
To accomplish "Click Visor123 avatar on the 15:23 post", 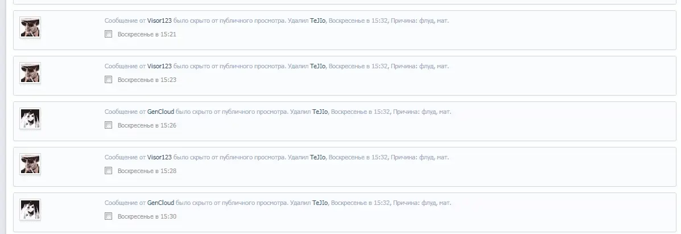I will point(30,73).
